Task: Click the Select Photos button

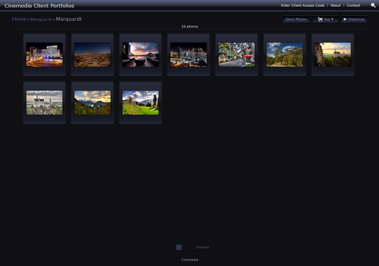Action: click(296, 19)
